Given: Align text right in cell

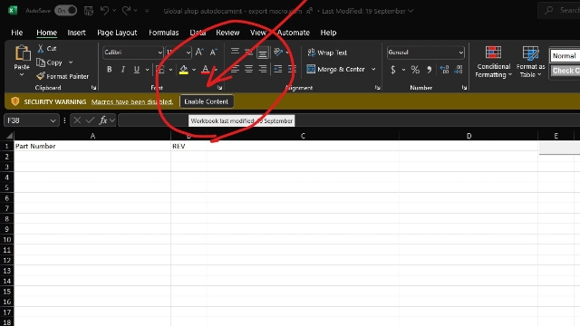Looking at the screenshot, I should click(263, 69).
